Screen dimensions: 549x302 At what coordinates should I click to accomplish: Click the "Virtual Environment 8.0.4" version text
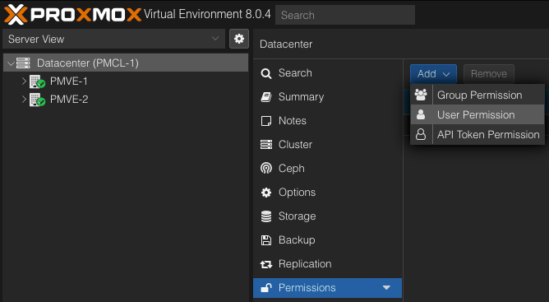207,14
